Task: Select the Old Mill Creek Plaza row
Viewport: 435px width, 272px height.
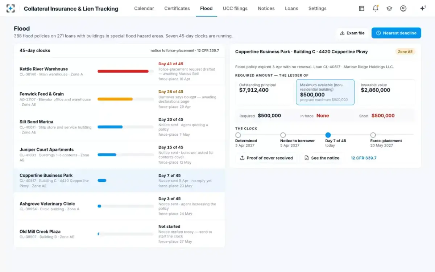Action: coord(119,234)
